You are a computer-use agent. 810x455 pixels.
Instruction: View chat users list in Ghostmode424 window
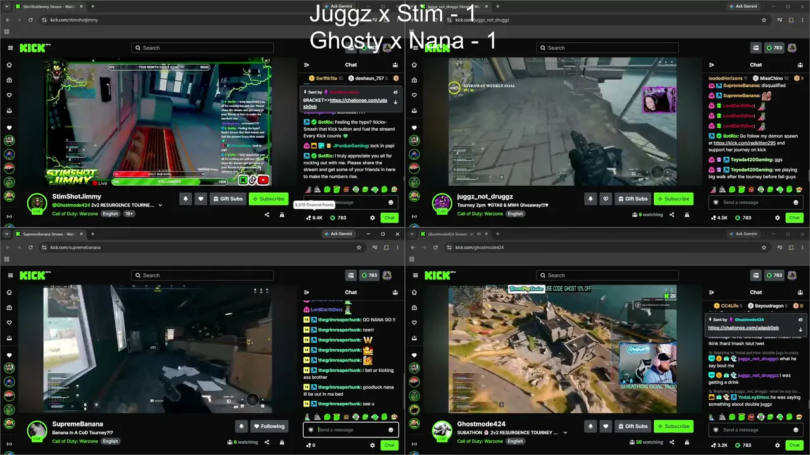point(801,292)
